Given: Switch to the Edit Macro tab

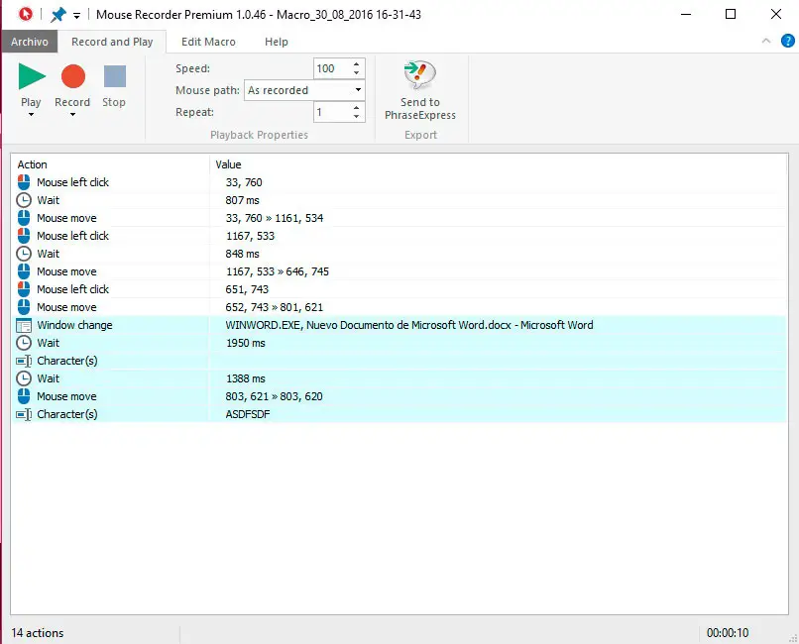Looking at the screenshot, I should (208, 42).
